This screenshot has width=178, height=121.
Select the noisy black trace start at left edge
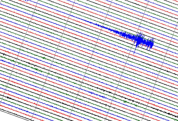[x=4, y=54]
